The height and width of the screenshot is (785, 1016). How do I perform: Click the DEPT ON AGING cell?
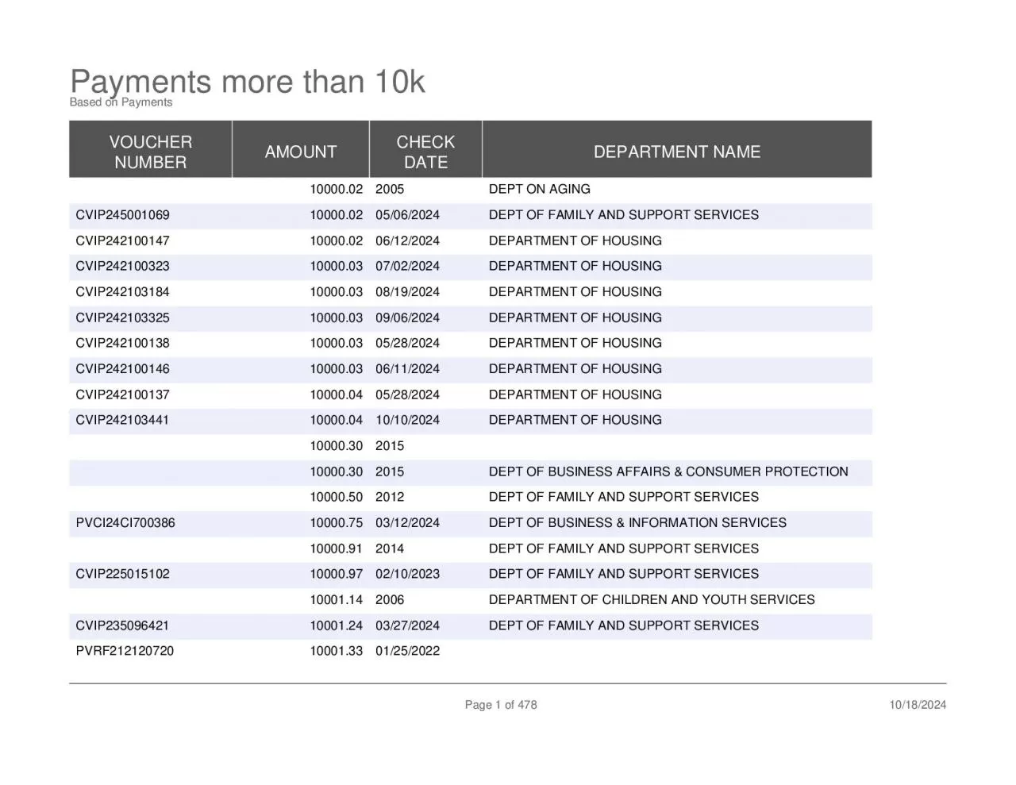coord(540,189)
